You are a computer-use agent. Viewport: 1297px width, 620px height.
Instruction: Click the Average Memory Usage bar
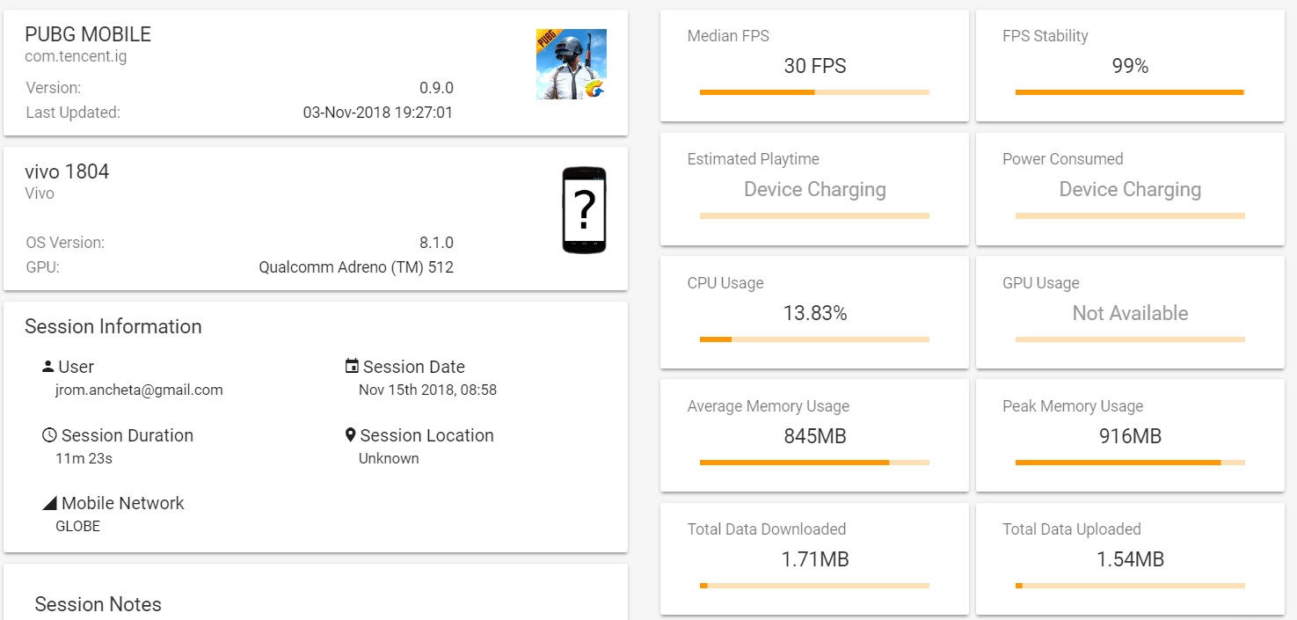coord(814,463)
